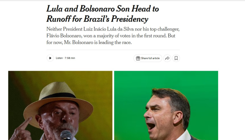The width and height of the screenshot is (245, 140).
Task: Click Flávio Bolsonaro's face in right photo
Action: pyautogui.click(x=158, y=115)
